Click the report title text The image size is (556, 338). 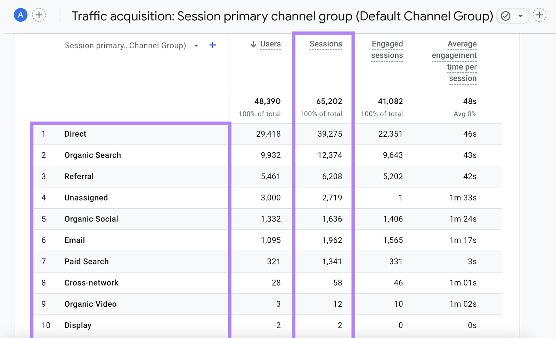coord(282,16)
